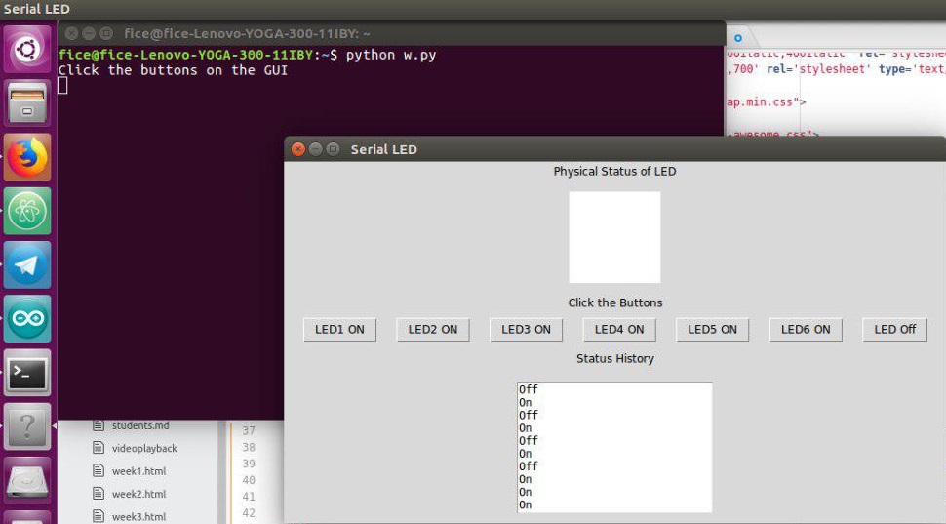Select line number 37 in editor gutter

(249, 431)
